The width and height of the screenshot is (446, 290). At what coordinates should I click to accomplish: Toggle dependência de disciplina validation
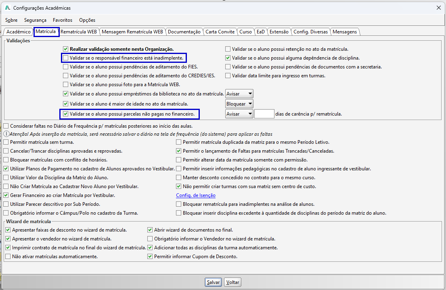click(228, 58)
